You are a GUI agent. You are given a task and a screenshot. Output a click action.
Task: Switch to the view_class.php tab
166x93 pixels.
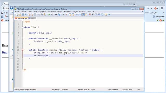(x=22, y=18)
